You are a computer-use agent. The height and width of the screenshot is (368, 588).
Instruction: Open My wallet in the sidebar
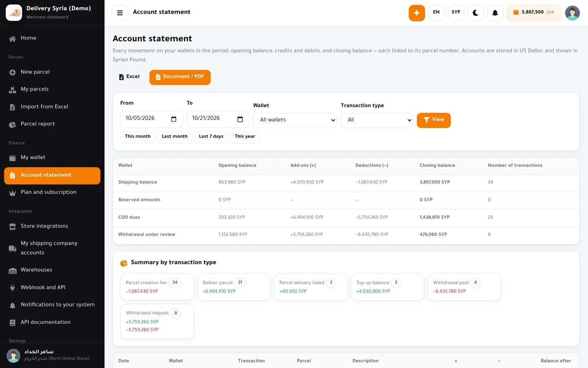[52, 157]
